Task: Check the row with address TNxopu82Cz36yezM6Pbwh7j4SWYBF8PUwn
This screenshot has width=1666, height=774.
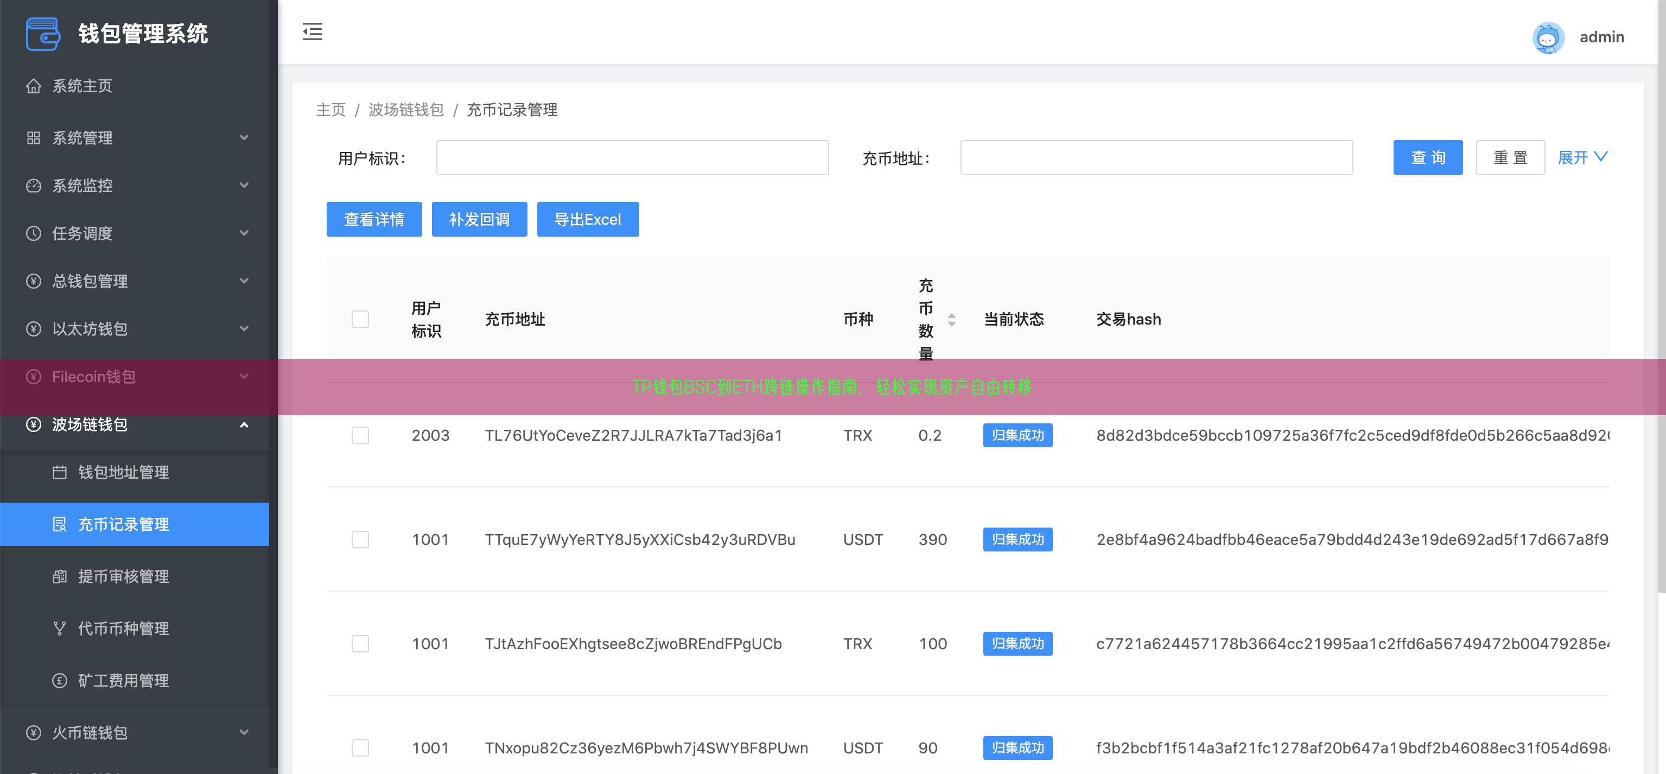Action: [x=360, y=747]
